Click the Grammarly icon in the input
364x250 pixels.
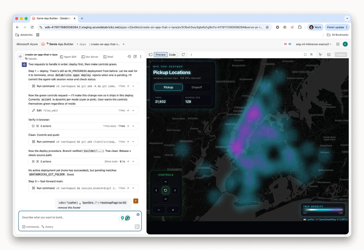click(127, 218)
